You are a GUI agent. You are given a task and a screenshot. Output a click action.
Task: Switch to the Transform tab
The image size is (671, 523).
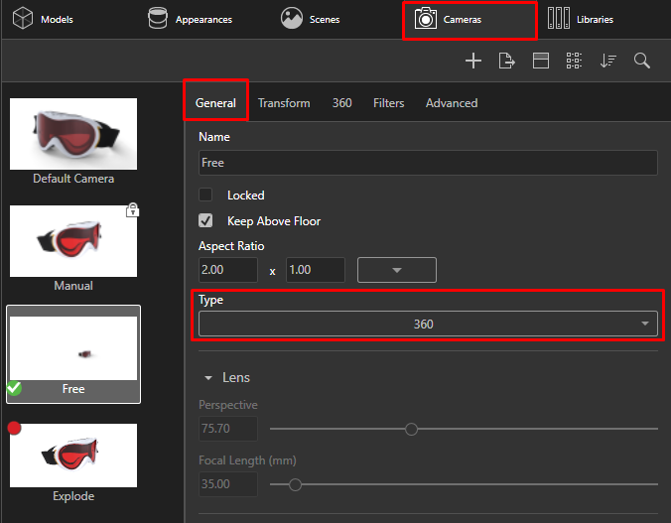click(x=284, y=103)
